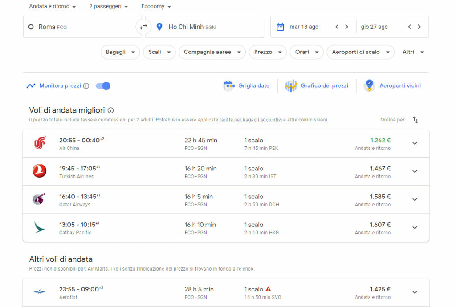Click the price tracking graph icon

pyautogui.click(x=31, y=86)
